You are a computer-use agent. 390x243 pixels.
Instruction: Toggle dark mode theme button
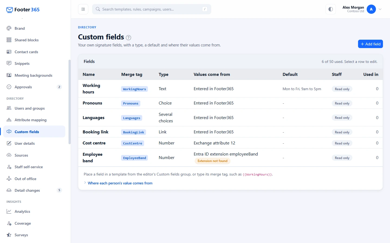click(x=331, y=9)
